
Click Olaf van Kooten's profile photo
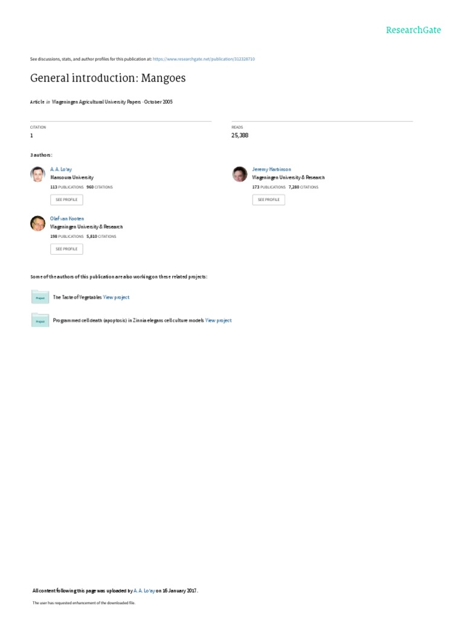38,223
